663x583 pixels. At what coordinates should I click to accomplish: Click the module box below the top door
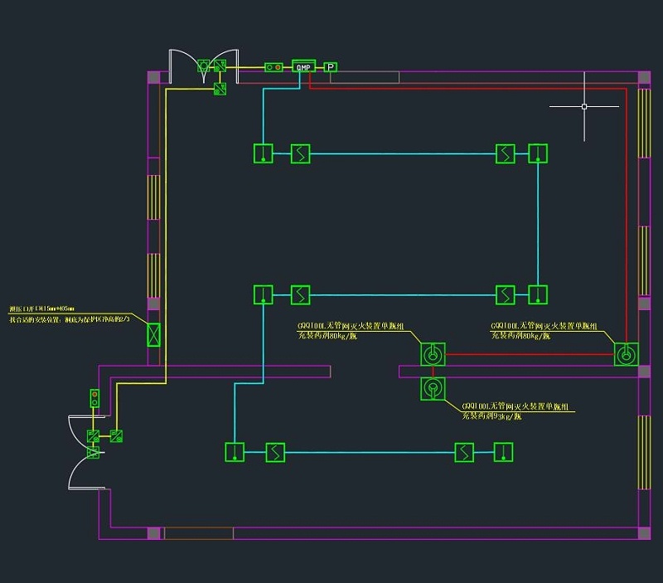(220, 89)
